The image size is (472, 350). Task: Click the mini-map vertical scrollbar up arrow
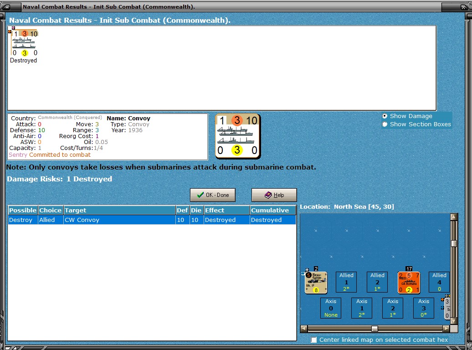coord(454,216)
